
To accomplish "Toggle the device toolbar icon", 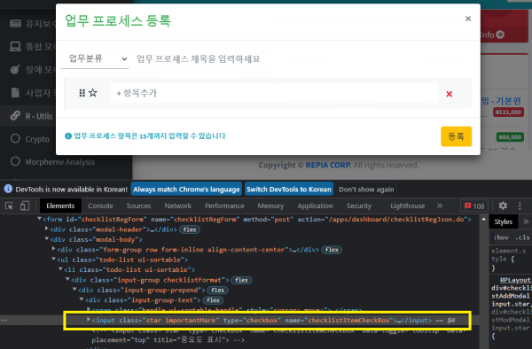I will 25,206.
